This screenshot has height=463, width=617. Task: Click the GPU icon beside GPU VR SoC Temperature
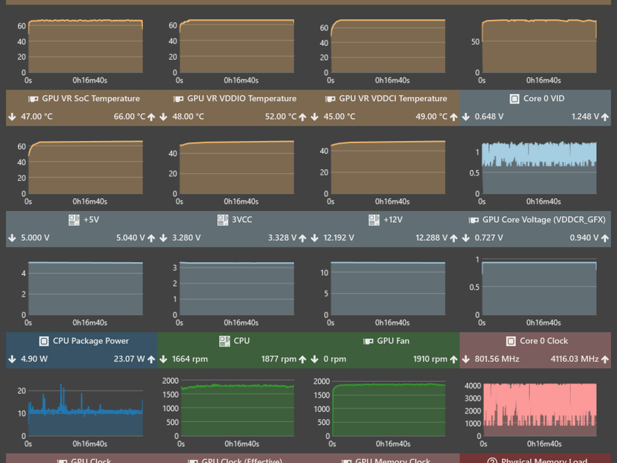coord(33,99)
